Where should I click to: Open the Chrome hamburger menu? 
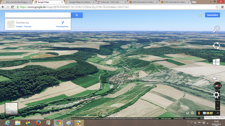coord(222,7)
